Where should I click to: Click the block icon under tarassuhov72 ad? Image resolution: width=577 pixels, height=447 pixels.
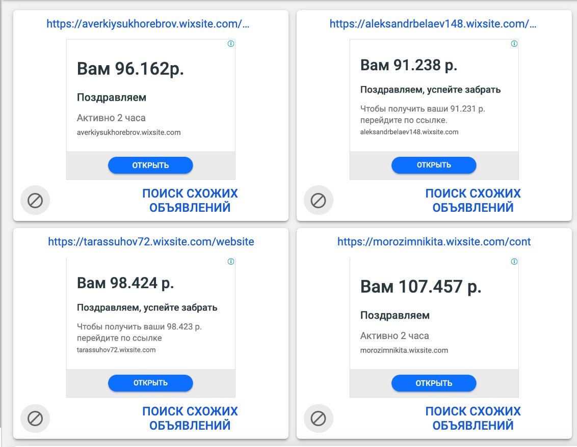pyautogui.click(x=35, y=418)
